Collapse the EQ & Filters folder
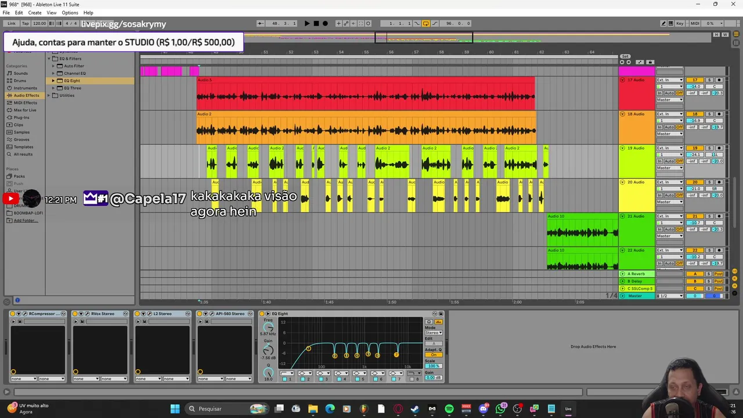The height and width of the screenshot is (418, 743). point(49,59)
